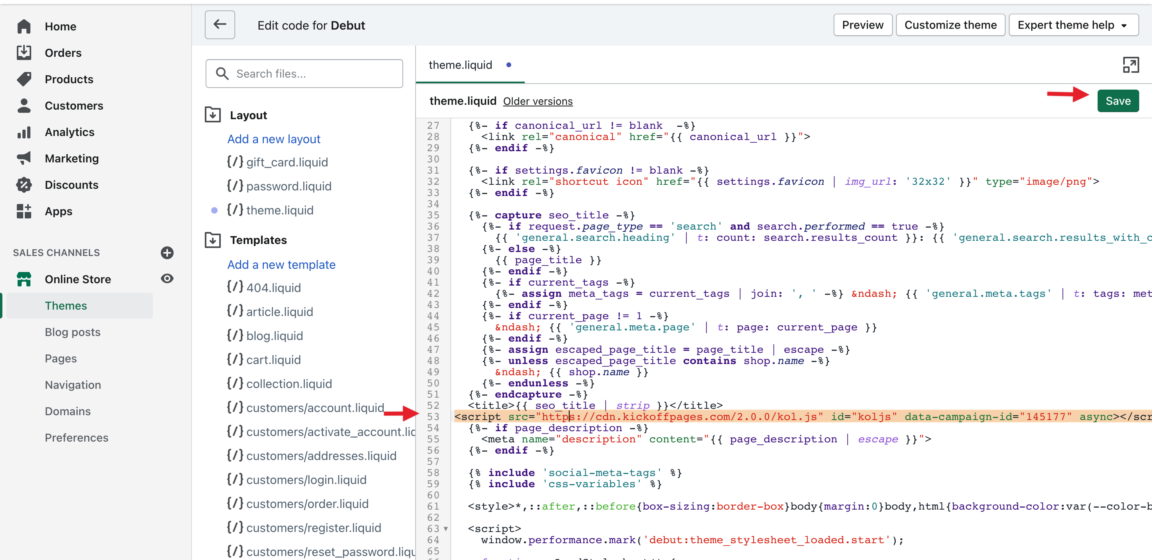Go back using the arrow button

pos(220,25)
